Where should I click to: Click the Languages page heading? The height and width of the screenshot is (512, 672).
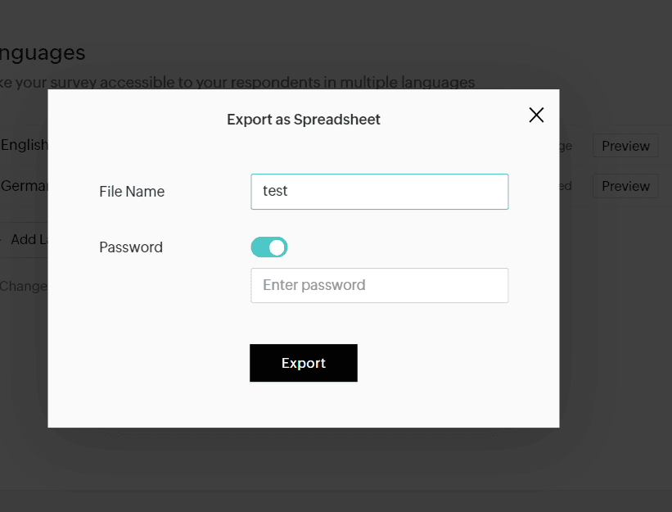coord(43,53)
